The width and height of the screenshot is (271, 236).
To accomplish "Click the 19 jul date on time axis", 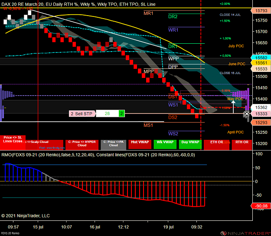I will click(x=168, y=227).
